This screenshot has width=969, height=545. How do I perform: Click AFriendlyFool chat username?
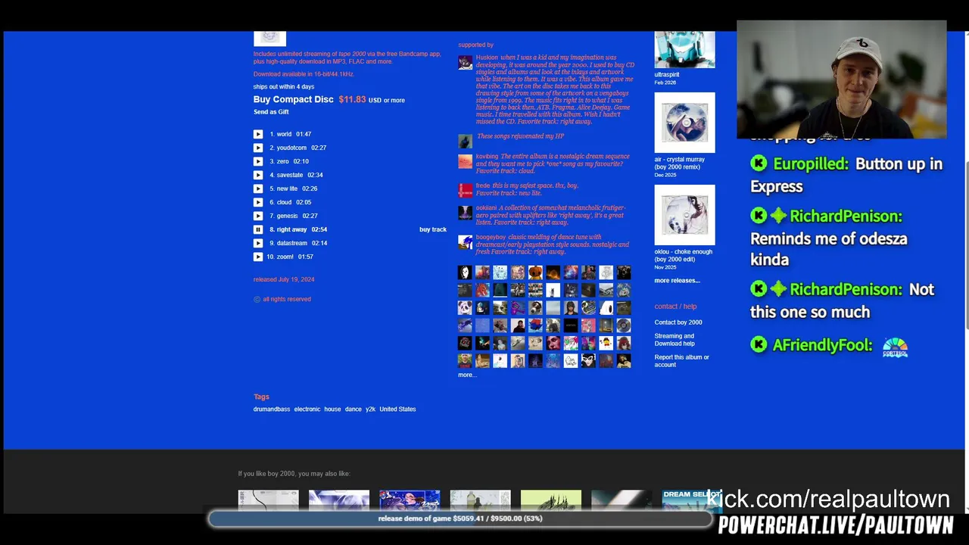pos(822,345)
